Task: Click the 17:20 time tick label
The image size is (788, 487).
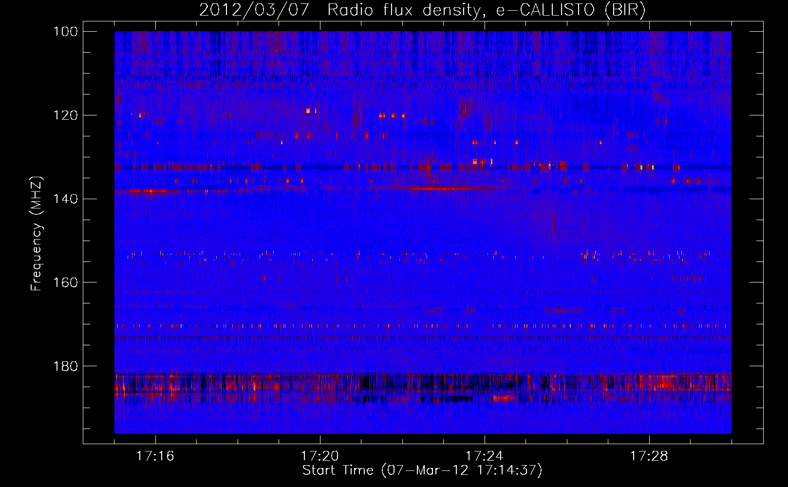Action: point(320,456)
